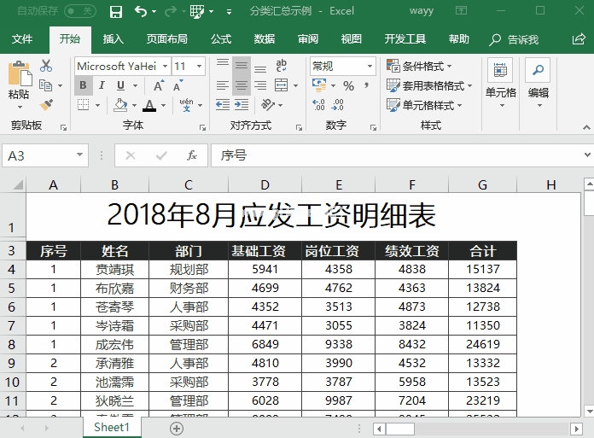594x438 pixels.
Task: Click the top align icon
Action: (223, 66)
